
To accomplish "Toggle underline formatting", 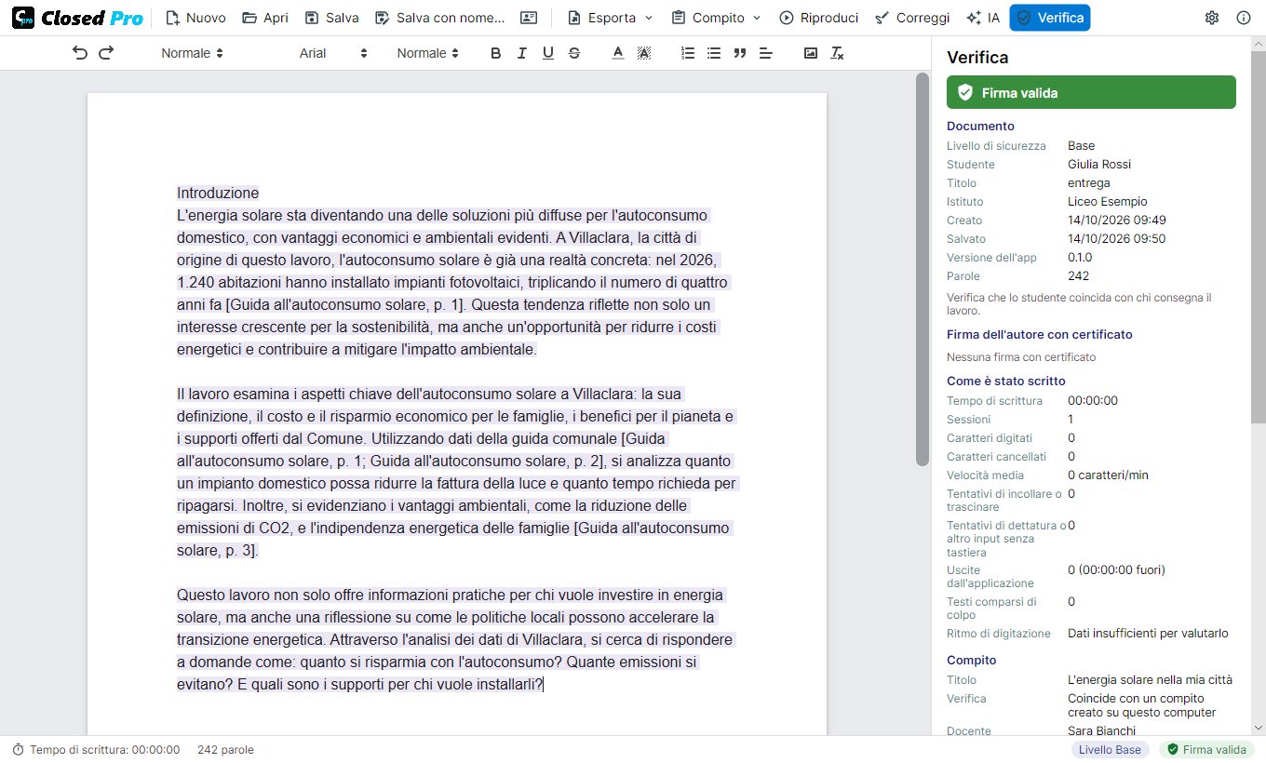I will point(547,53).
